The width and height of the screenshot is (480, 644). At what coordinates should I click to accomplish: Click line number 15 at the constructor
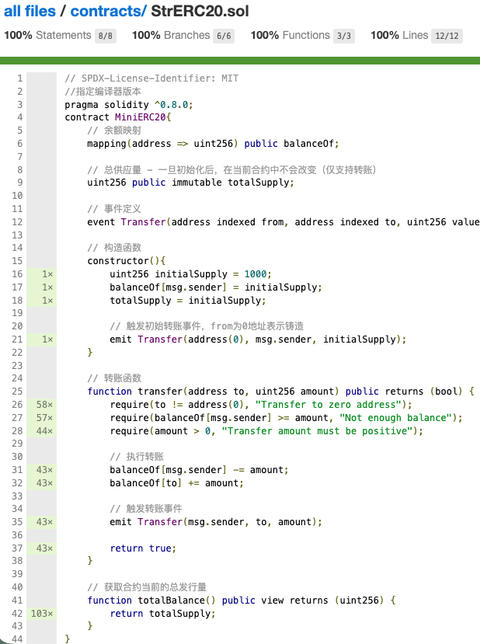pos(16,261)
